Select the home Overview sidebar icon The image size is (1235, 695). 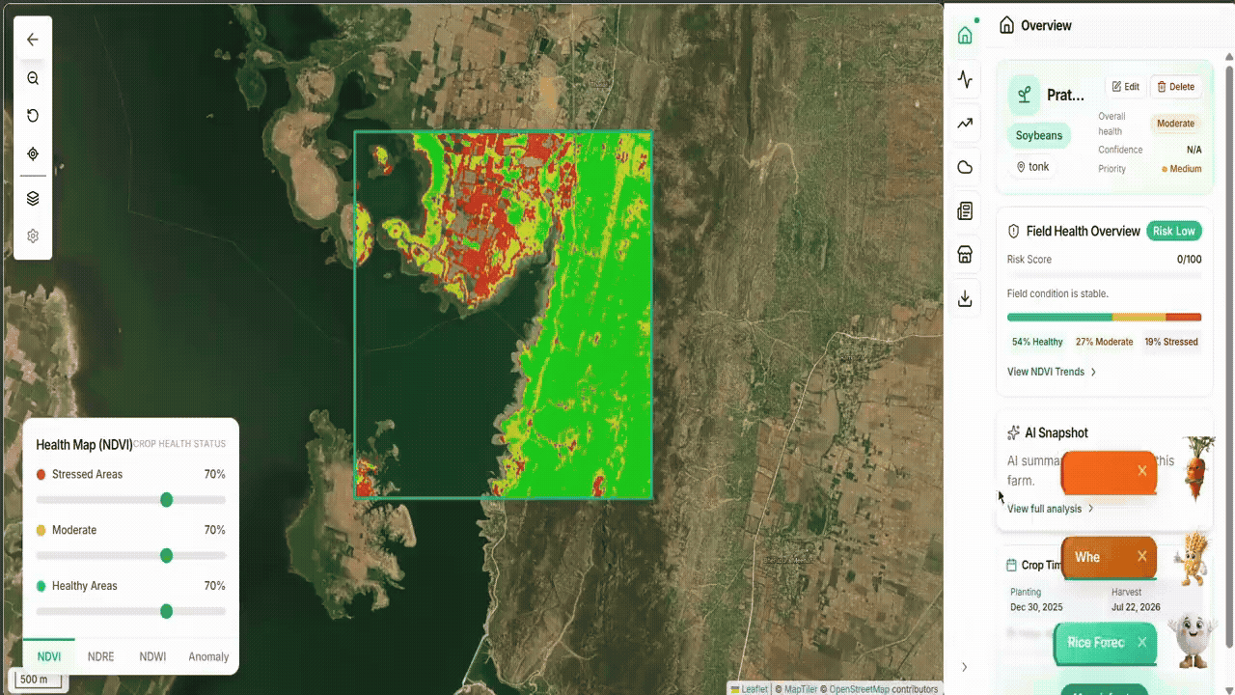[965, 36]
